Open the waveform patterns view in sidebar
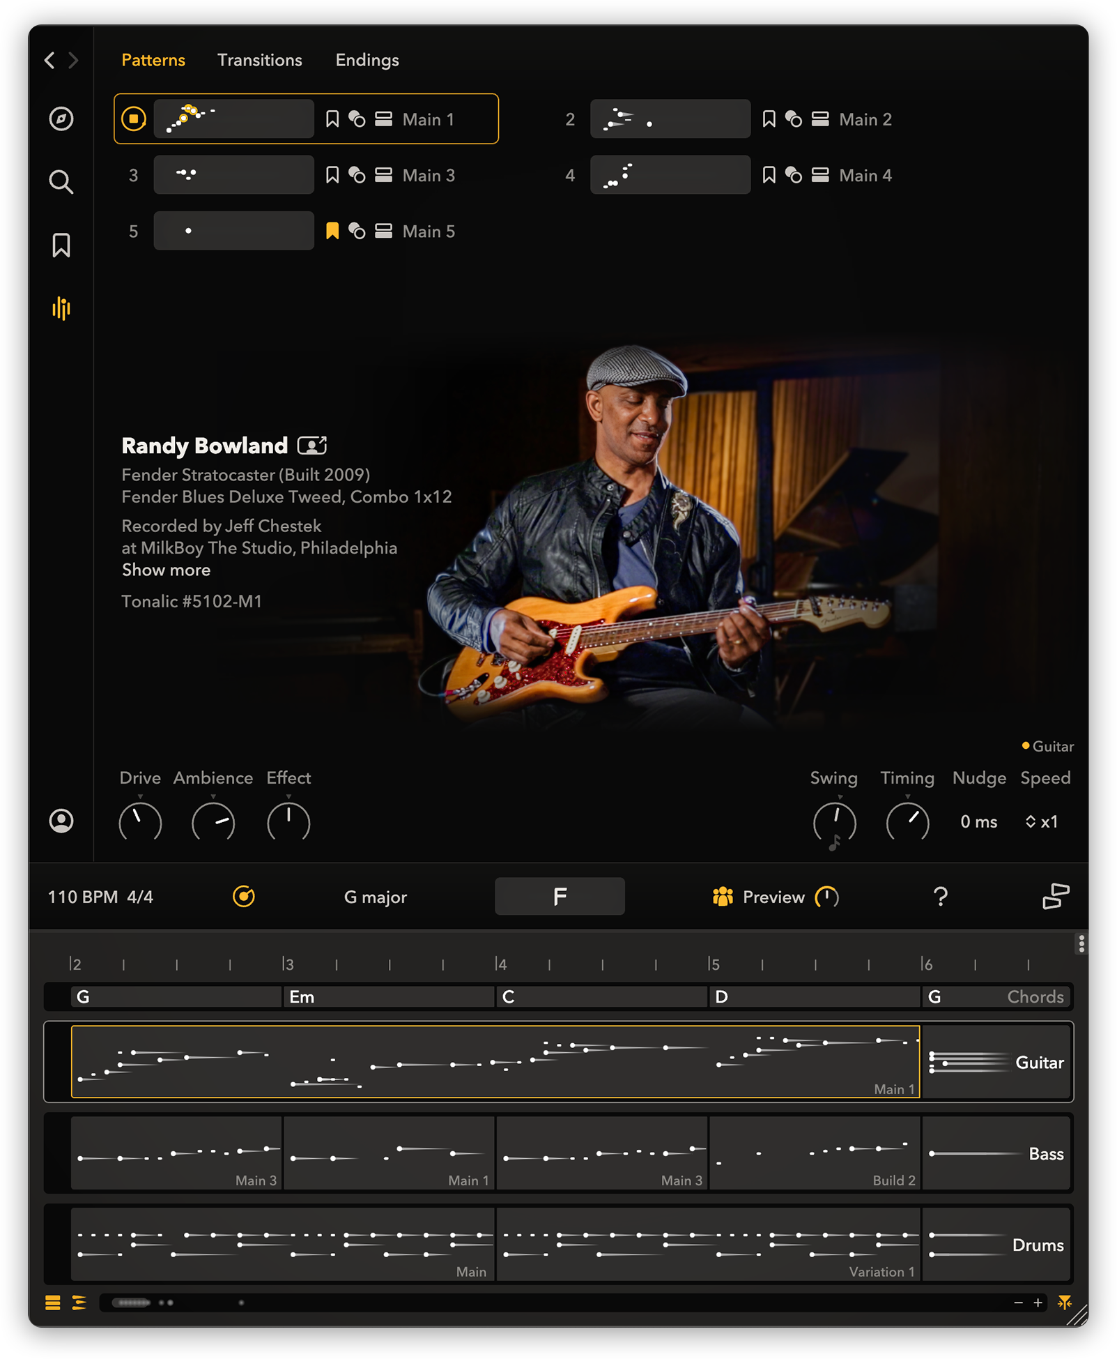The width and height of the screenshot is (1117, 1359). [61, 308]
